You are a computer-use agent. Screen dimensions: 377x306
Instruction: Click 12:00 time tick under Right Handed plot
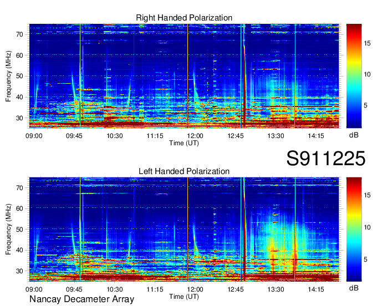coord(195,136)
